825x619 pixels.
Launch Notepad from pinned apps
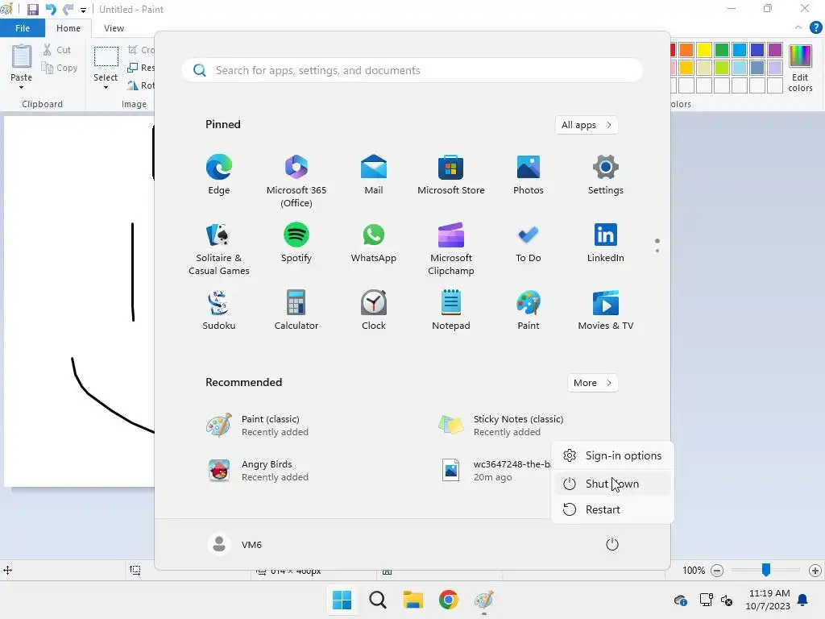click(x=451, y=310)
